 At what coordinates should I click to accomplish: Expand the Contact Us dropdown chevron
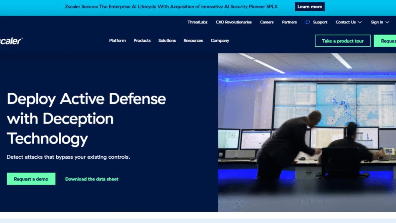tap(360, 22)
